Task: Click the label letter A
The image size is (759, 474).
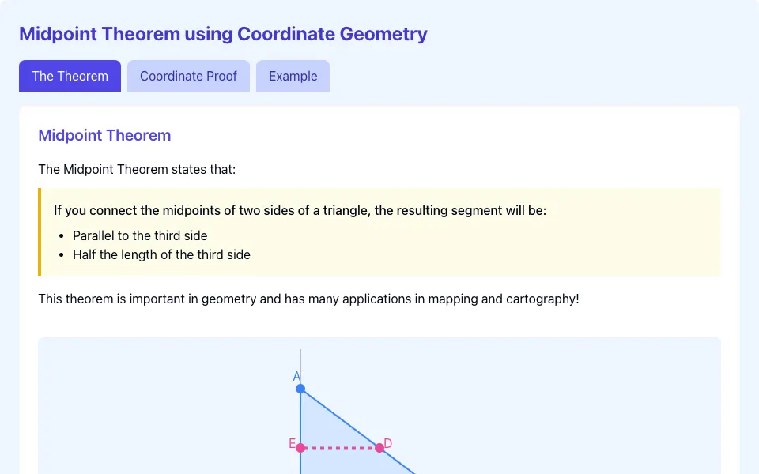Action: [296, 376]
